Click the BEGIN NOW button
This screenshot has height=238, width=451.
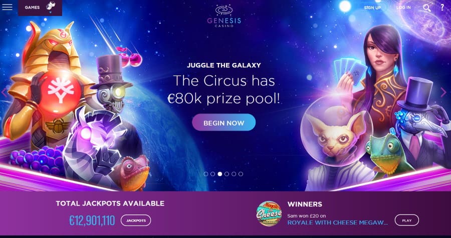(x=224, y=123)
